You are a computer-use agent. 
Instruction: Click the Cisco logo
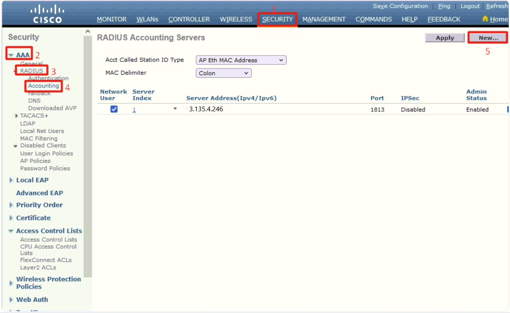[x=47, y=14]
